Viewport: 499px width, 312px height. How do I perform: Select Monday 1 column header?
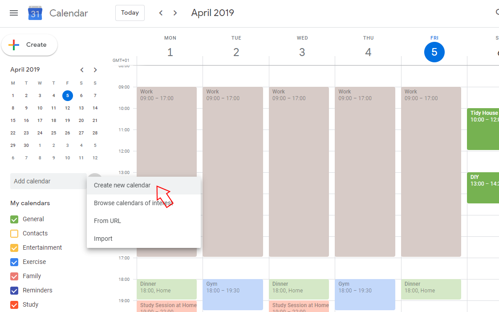pyautogui.click(x=170, y=47)
